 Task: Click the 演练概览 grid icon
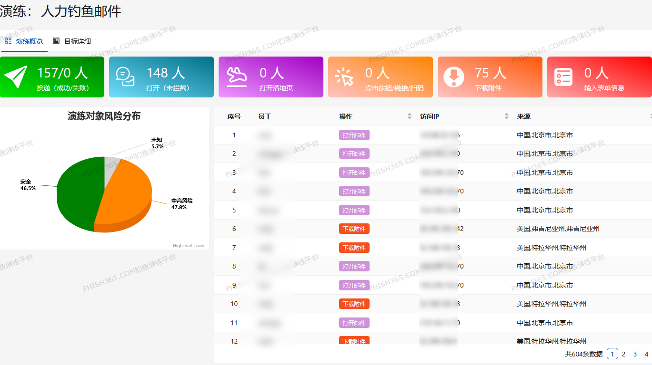tap(8, 41)
